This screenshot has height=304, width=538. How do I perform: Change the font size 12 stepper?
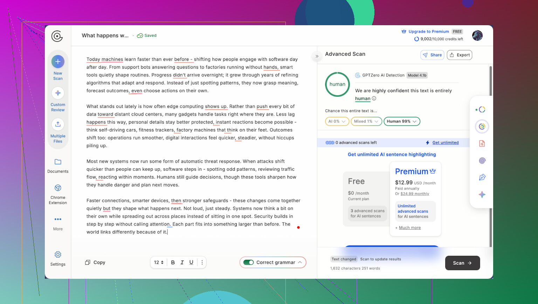click(159, 262)
